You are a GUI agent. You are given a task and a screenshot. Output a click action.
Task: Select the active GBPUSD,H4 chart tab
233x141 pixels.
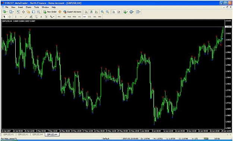[x=52, y=134]
